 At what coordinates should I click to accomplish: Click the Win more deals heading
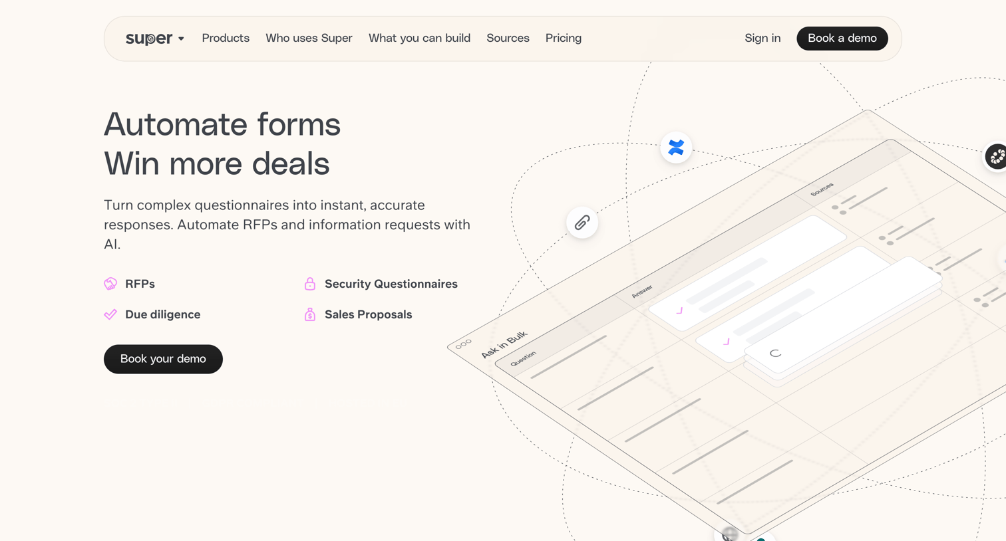point(217,163)
